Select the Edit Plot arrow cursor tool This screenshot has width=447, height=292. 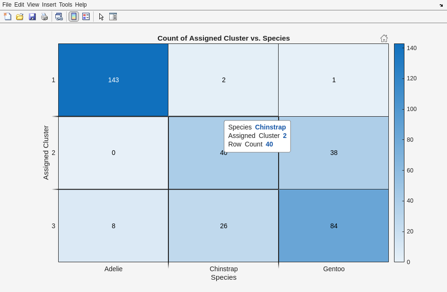(x=101, y=17)
